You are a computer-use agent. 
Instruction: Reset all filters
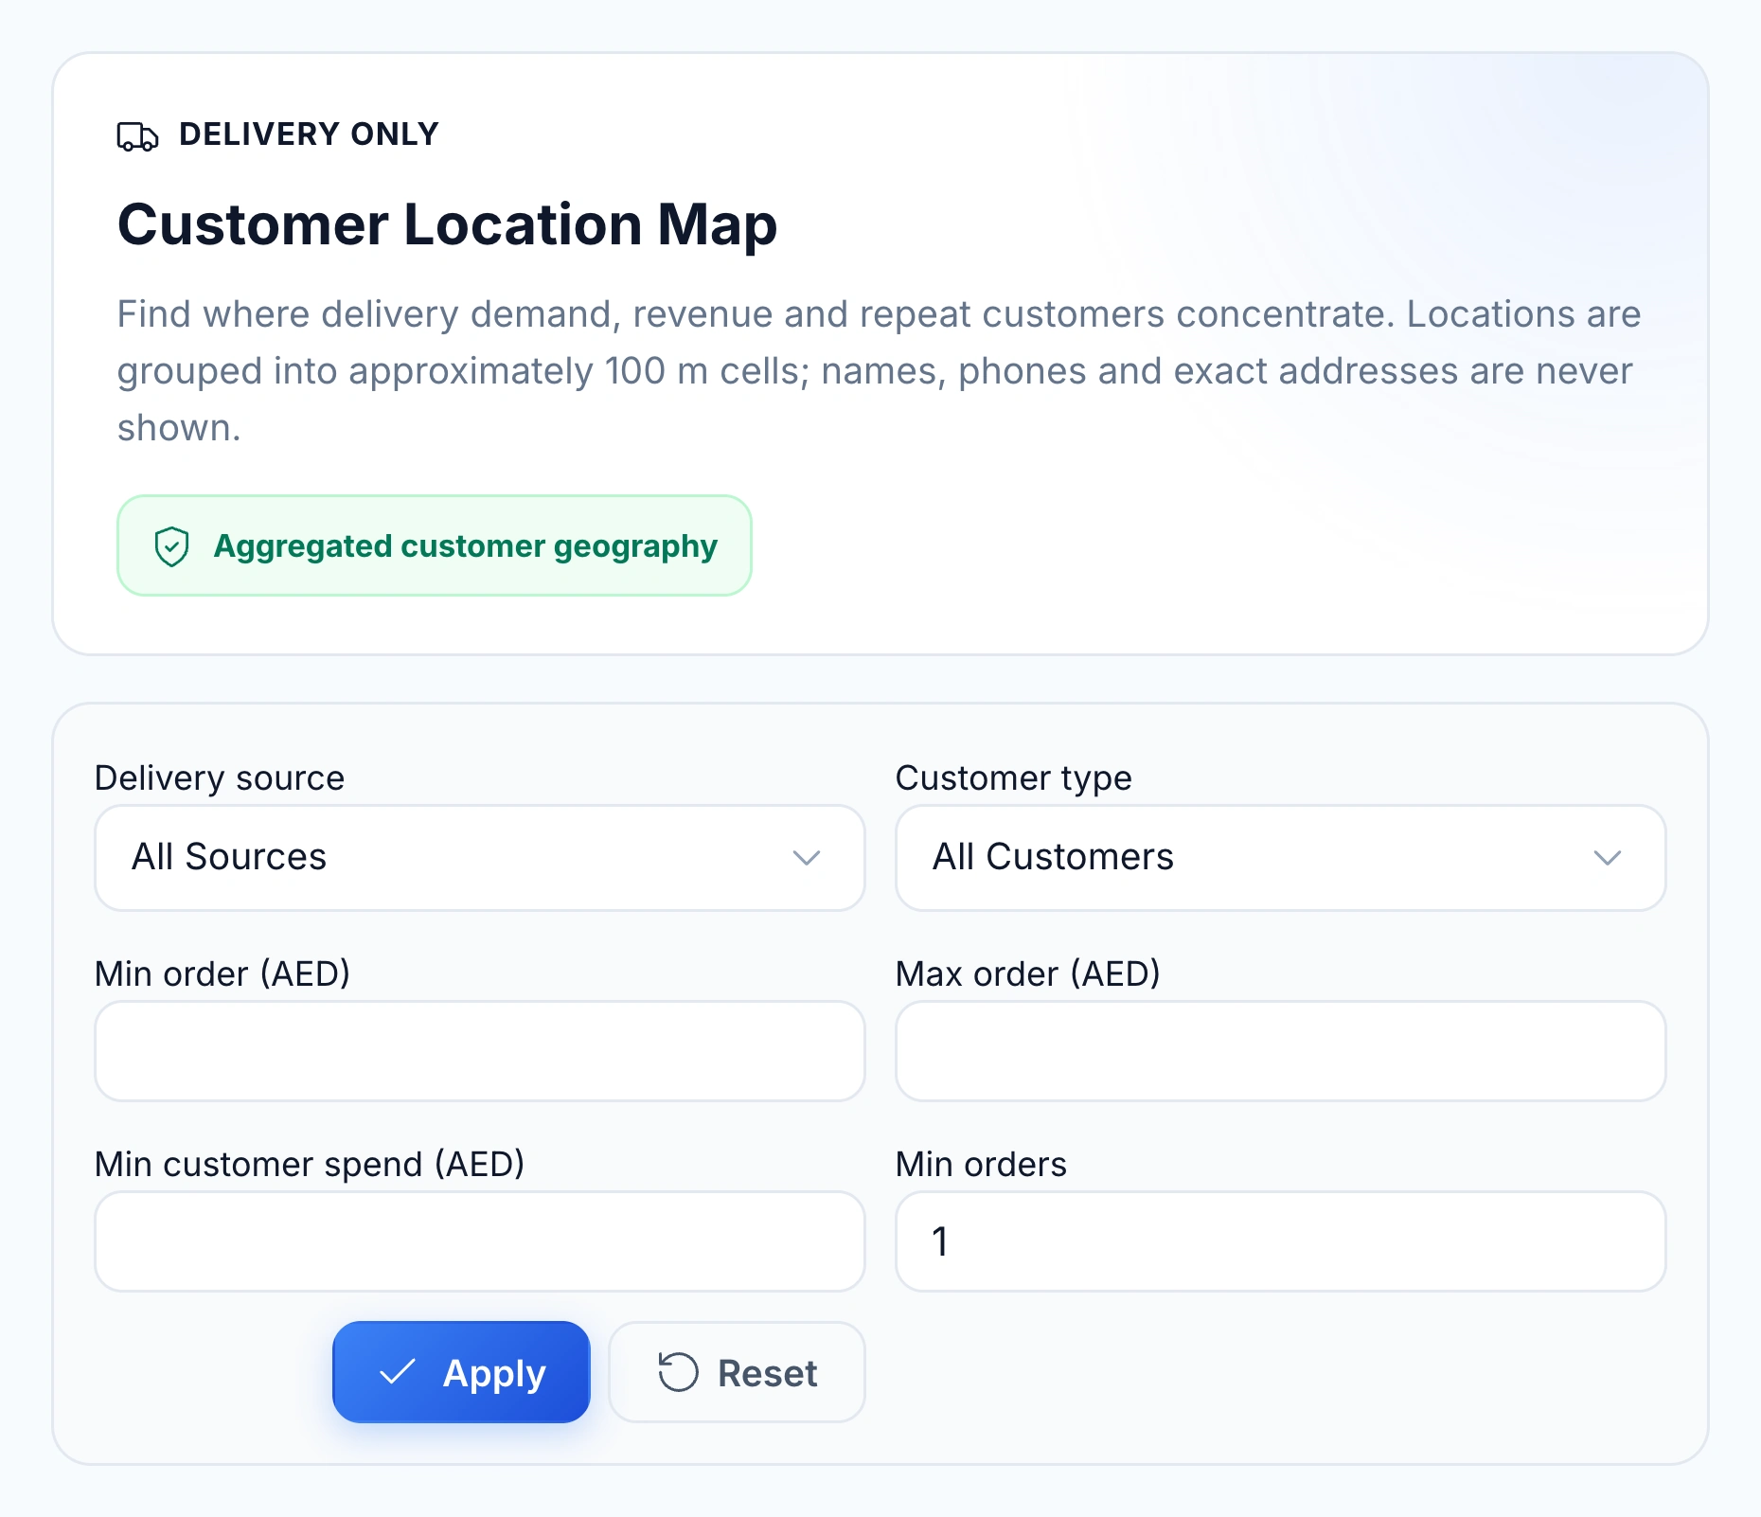tap(737, 1372)
